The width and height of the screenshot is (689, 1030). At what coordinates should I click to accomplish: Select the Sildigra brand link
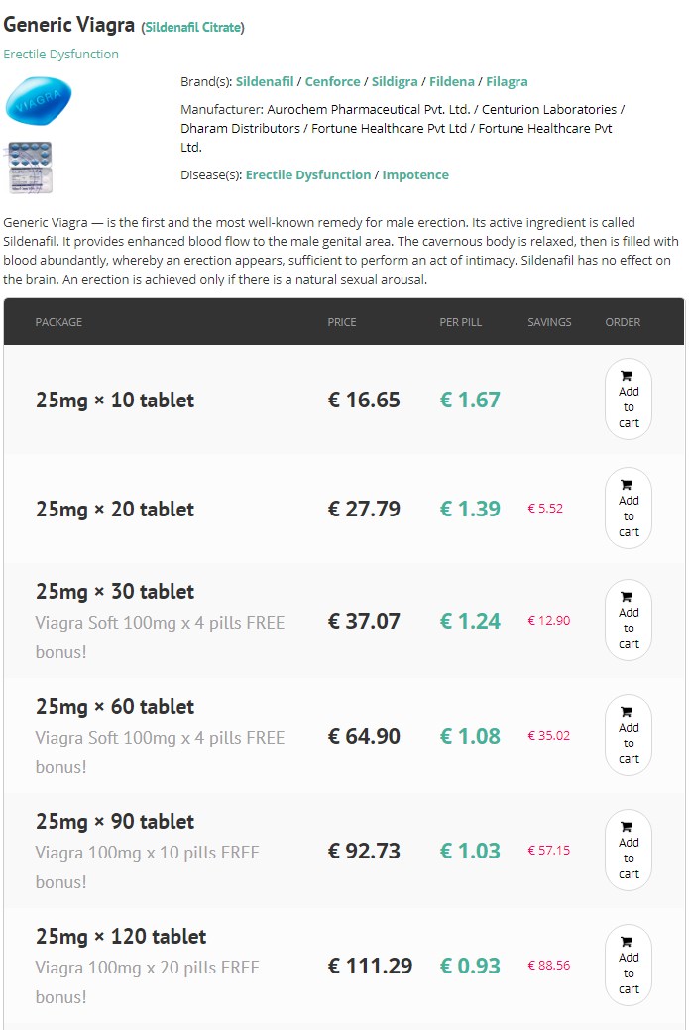coord(395,81)
